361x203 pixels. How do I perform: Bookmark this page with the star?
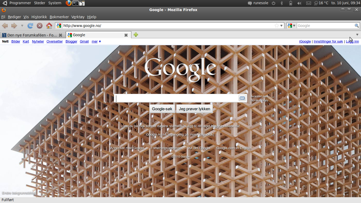276,26
